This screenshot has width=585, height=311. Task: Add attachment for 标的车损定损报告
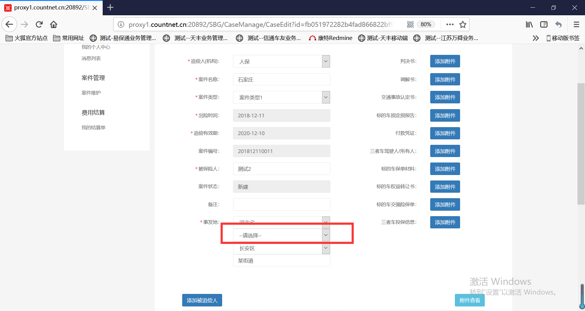(445, 115)
